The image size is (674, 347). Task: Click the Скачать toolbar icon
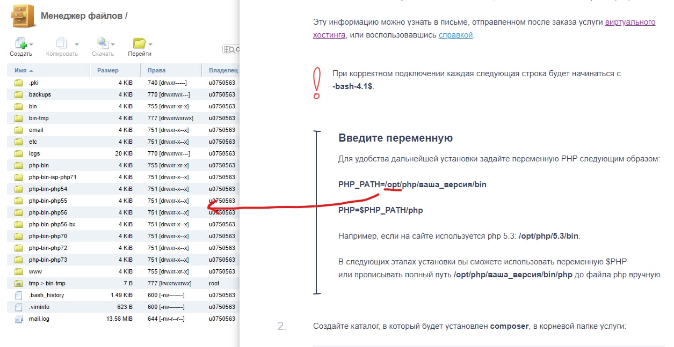[102, 44]
